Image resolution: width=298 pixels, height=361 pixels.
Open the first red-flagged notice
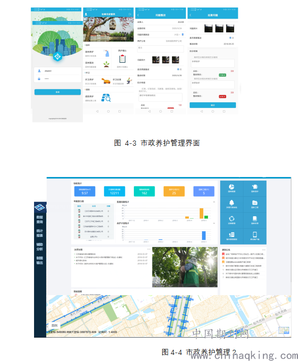point(243,254)
